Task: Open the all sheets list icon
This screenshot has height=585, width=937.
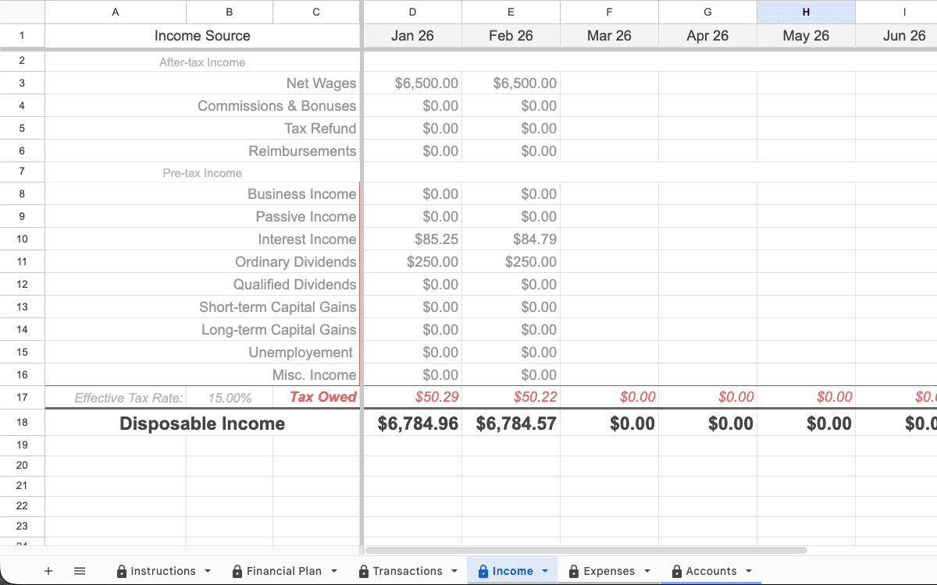Action: tap(79, 570)
